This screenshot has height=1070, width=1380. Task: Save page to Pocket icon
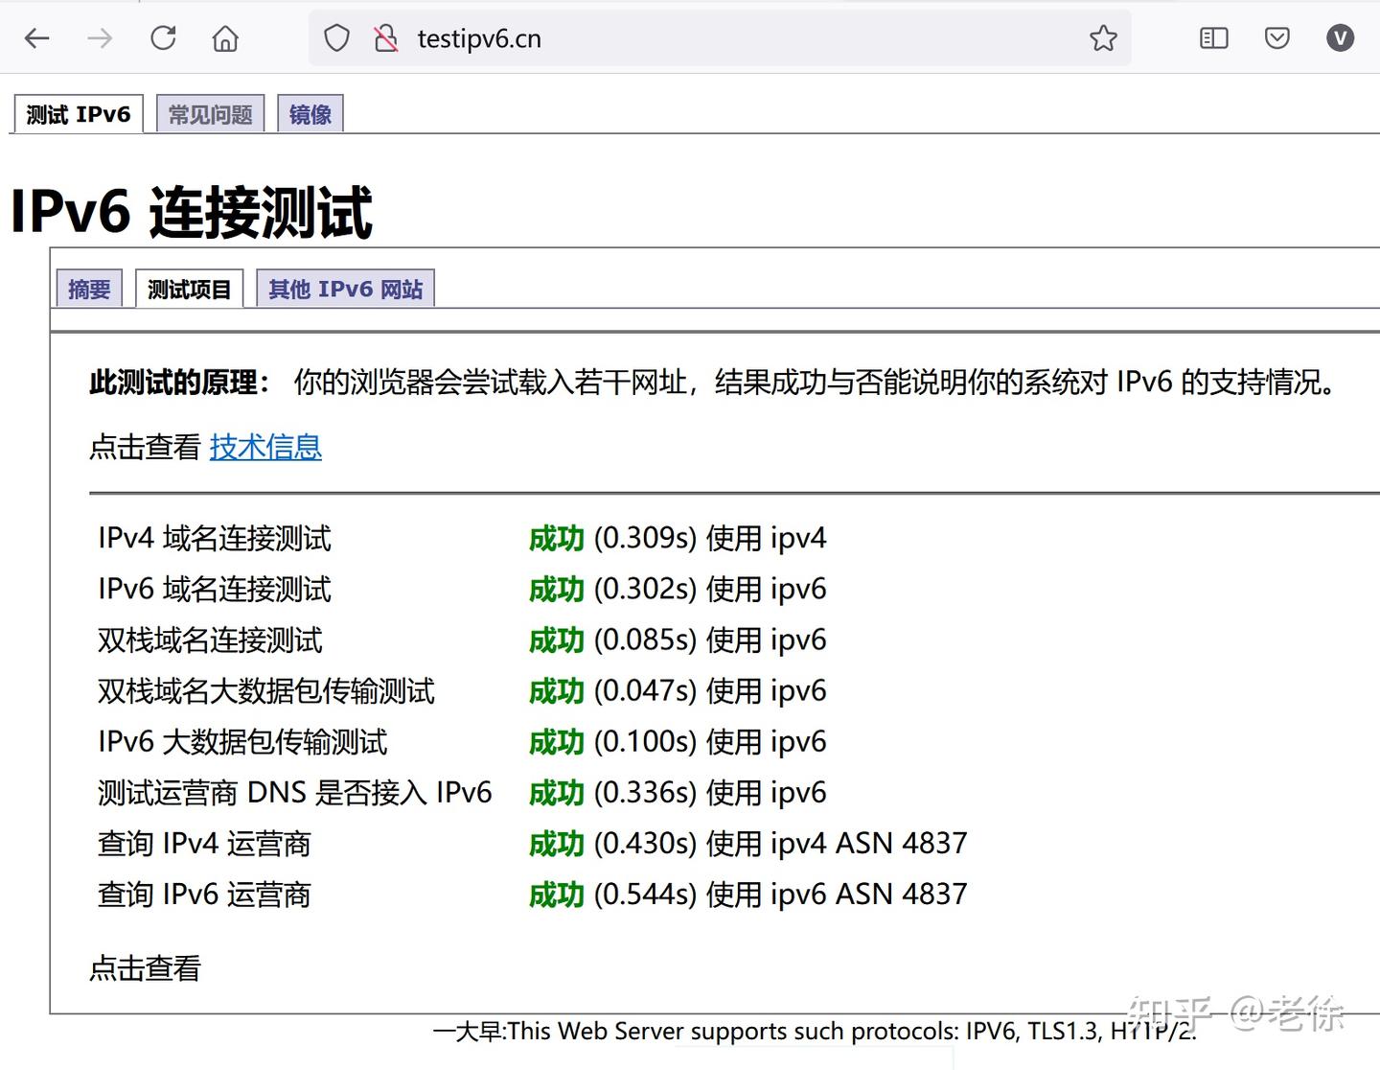click(x=1276, y=38)
